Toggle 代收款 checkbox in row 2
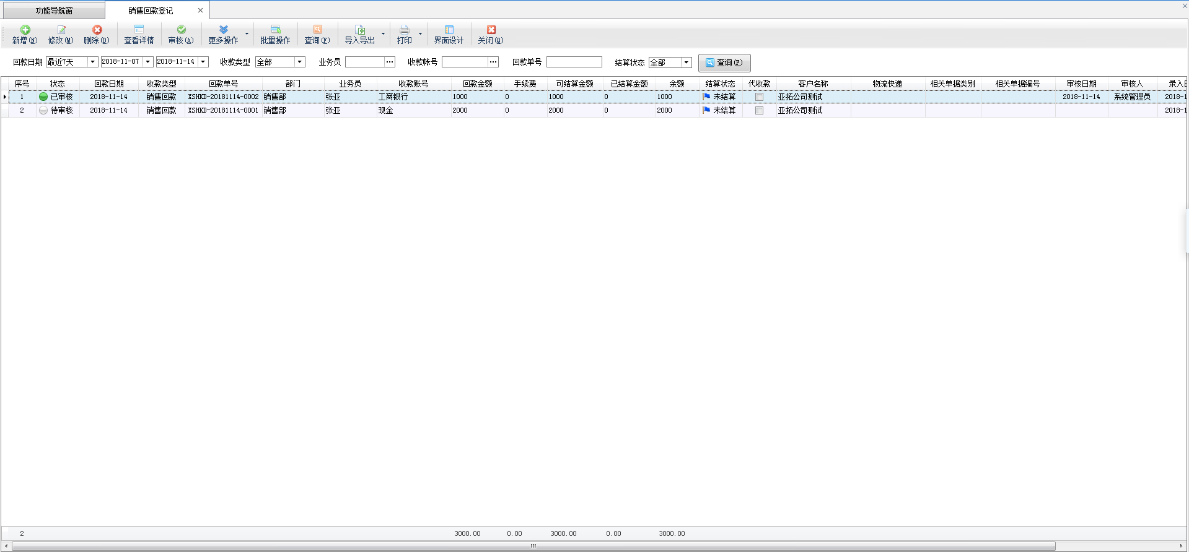This screenshot has width=1189, height=552. pos(759,111)
